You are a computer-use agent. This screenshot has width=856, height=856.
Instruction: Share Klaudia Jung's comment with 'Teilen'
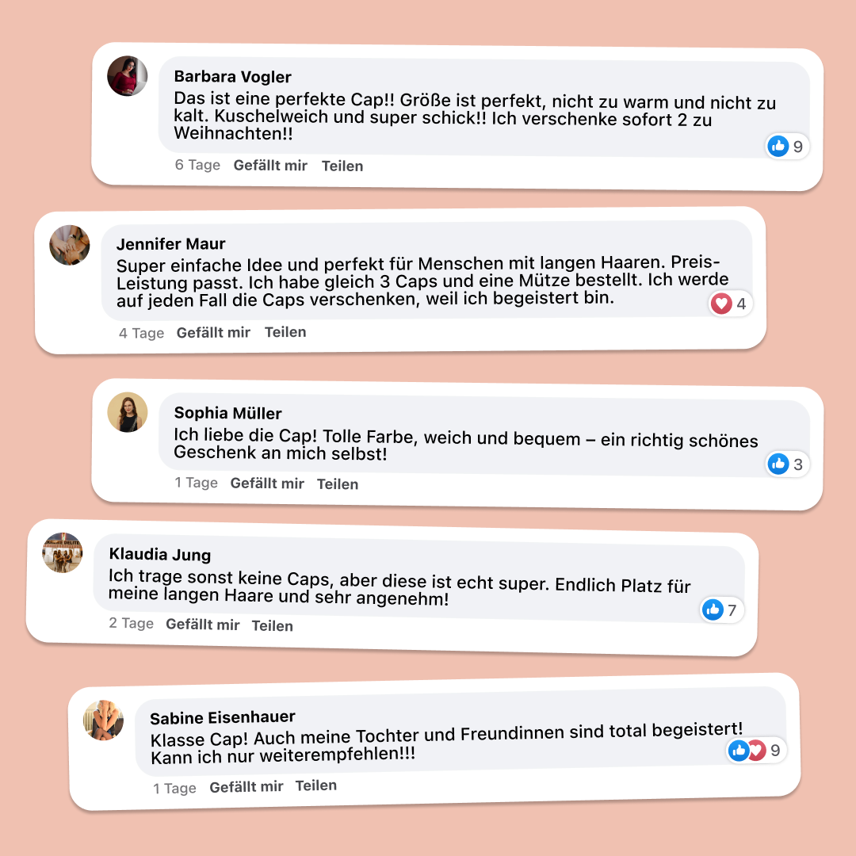point(272,625)
